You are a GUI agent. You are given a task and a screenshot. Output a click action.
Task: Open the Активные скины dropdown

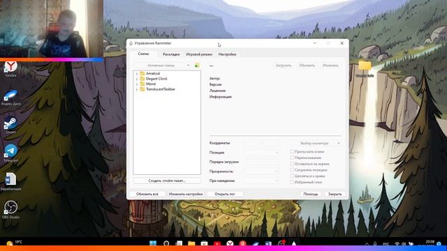coord(162,65)
